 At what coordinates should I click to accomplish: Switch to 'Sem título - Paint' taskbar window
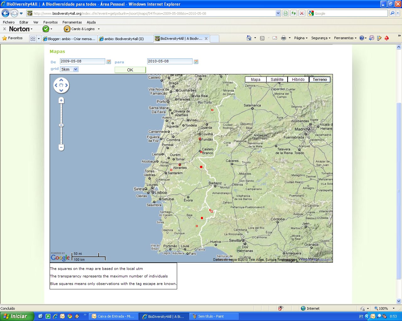(214, 316)
